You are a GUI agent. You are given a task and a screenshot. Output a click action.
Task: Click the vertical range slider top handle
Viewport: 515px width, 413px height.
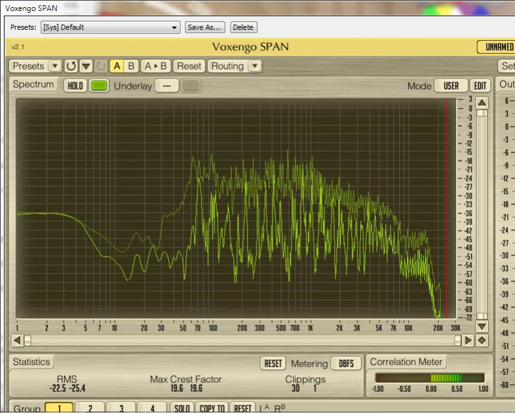482,113
